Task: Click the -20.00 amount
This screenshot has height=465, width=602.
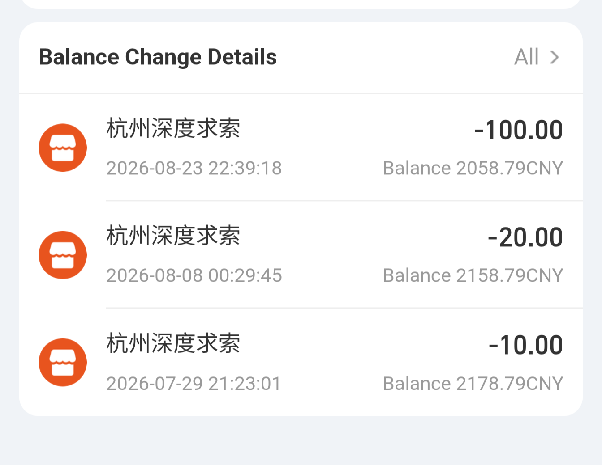Action: click(x=525, y=237)
